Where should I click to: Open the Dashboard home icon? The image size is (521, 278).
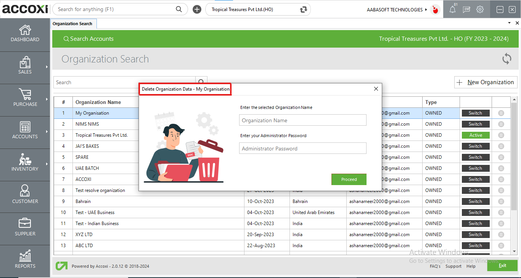click(25, 30)
